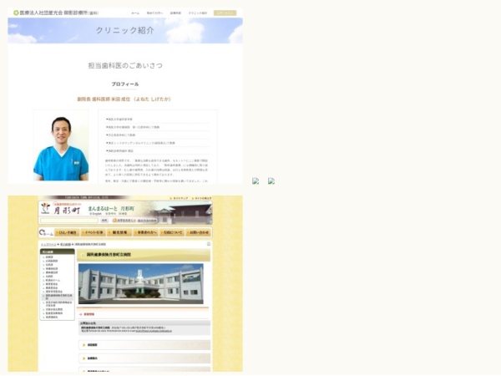
Task: Click the hospital email address link
Action: [154, 331]
